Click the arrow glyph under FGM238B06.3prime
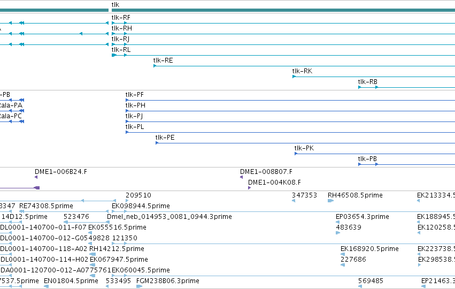This screenshot has width=455, height=289. pos(139,287)
